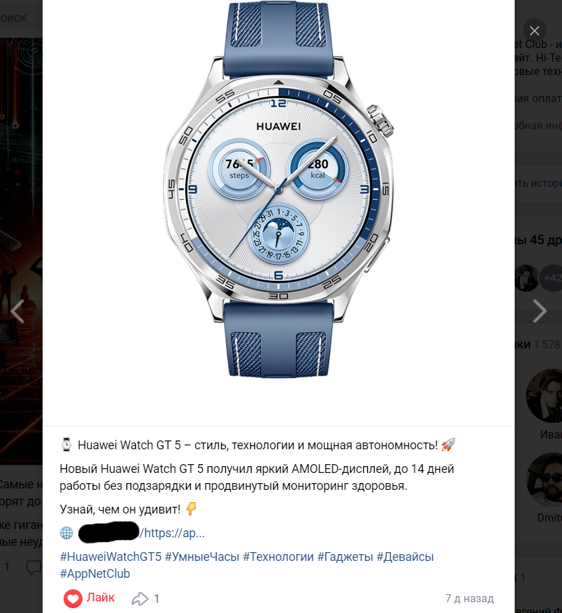Go to previous photo with left arrow
The height and width of the screenshot is (613, 562).
pyautogui.click(x=18, y=311)
